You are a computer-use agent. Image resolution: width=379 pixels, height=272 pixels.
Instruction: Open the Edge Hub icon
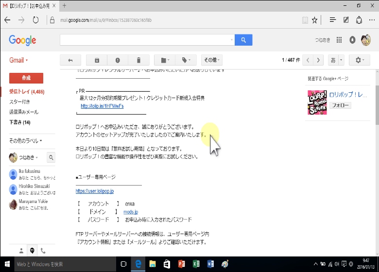(333, 20)
